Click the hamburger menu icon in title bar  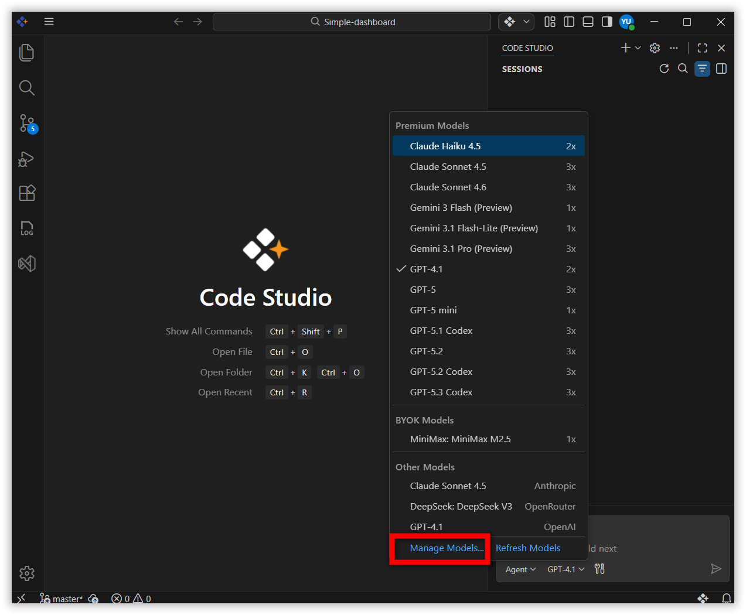(x=49, y=22)
